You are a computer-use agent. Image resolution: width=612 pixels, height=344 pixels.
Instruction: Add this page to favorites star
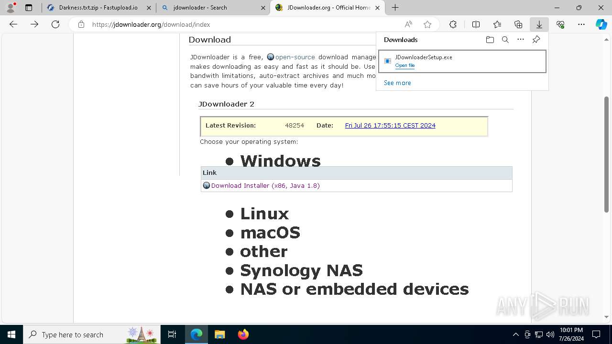(427, 24)
